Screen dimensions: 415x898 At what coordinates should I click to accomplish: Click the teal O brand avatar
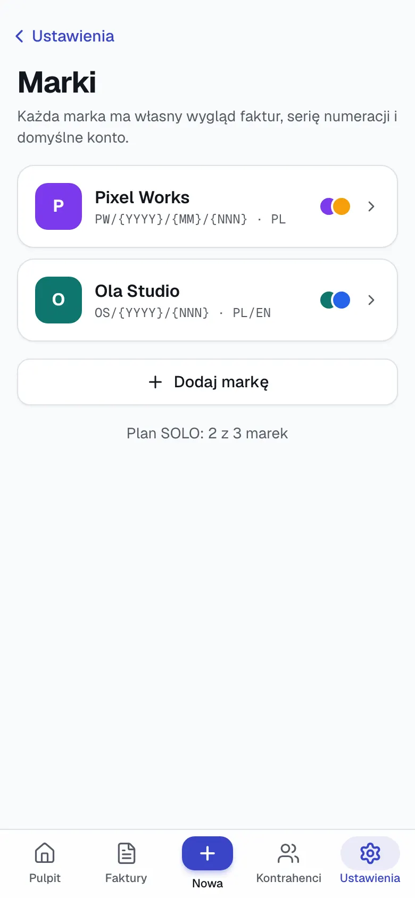tap(59, 300)
